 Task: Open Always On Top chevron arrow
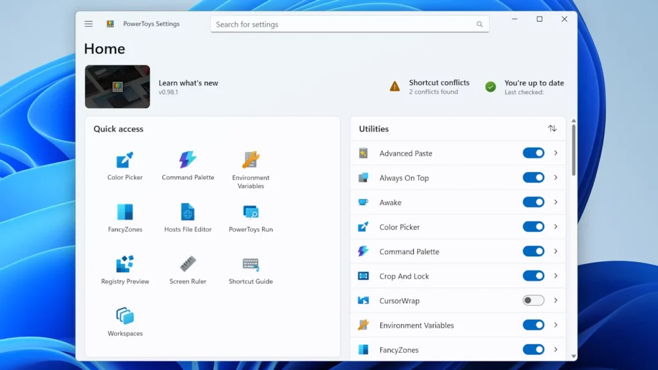pos(556,177)
